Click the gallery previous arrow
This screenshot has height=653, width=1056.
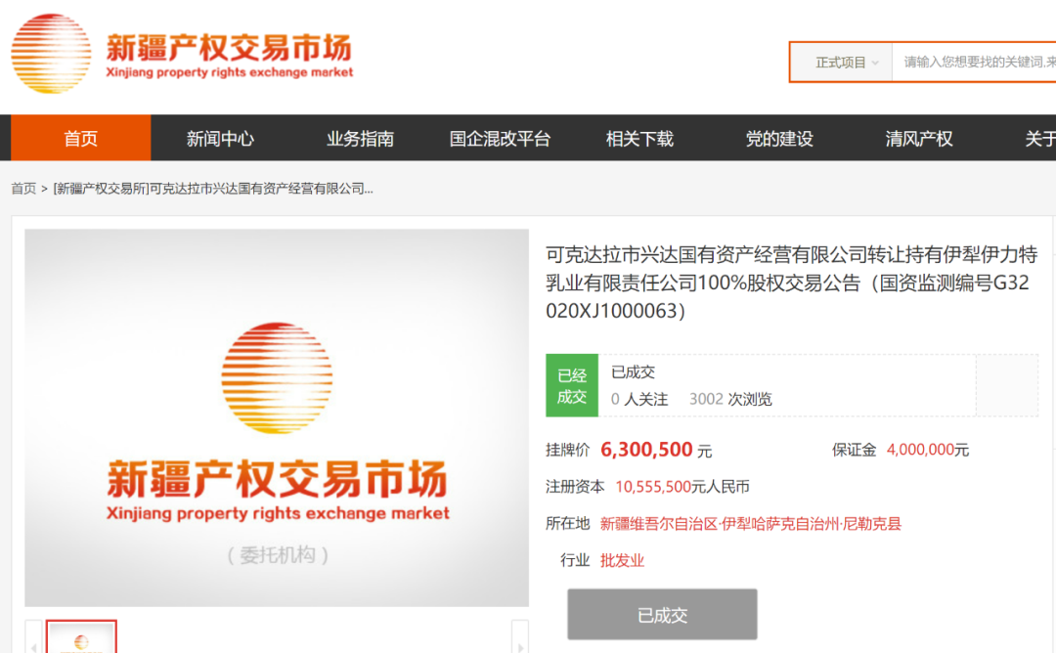33,637
